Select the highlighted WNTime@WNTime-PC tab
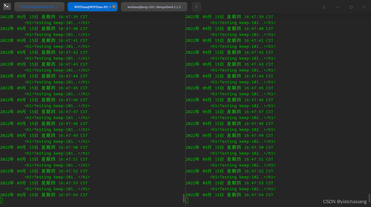 click(93, 7)
